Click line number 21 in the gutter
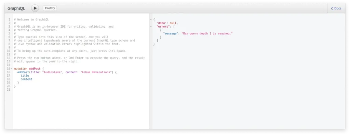Screen dimensions: 350x135 [9, 90]
